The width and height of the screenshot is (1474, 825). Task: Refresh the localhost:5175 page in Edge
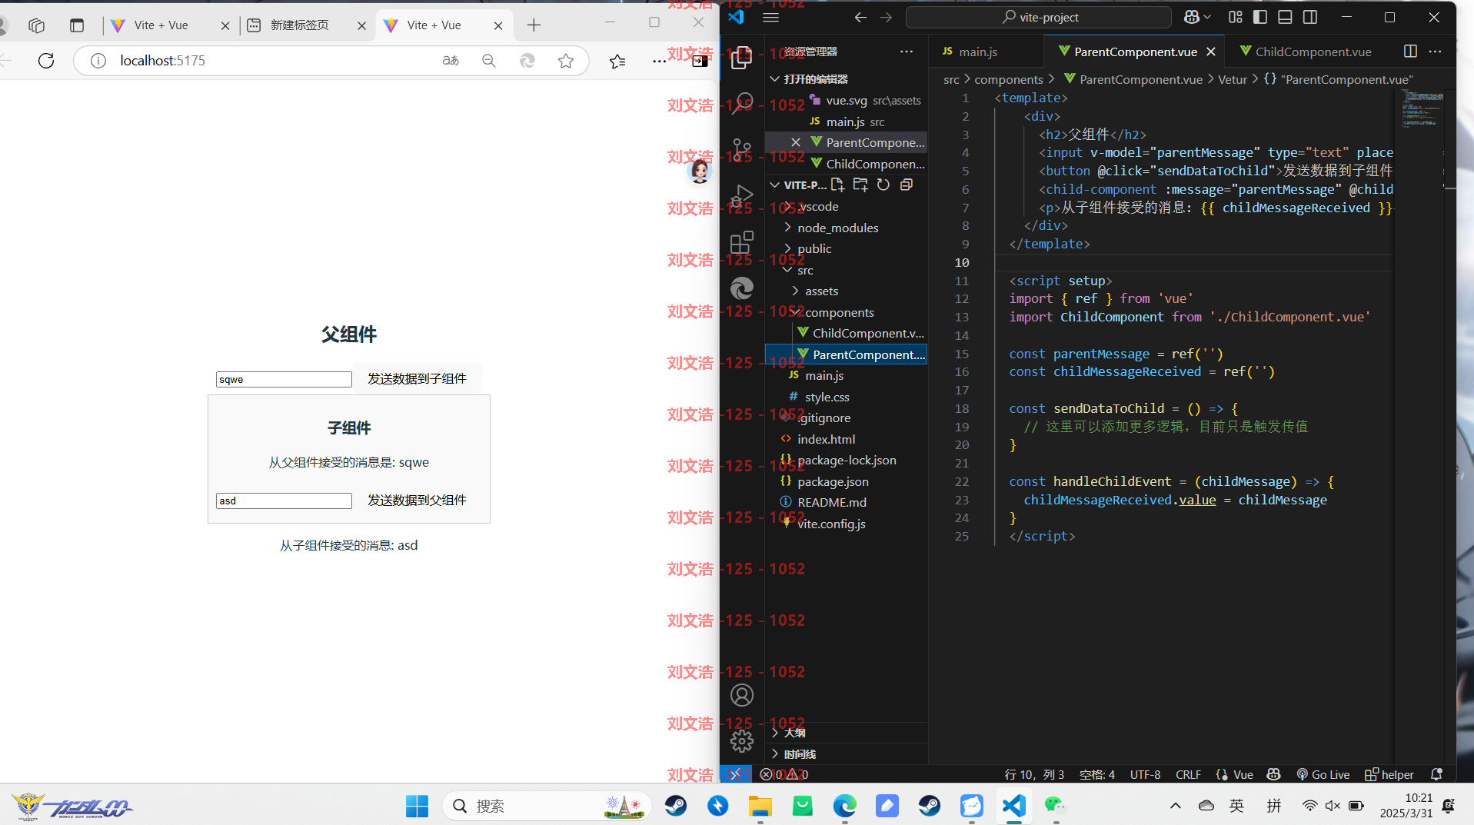point(46,61)
